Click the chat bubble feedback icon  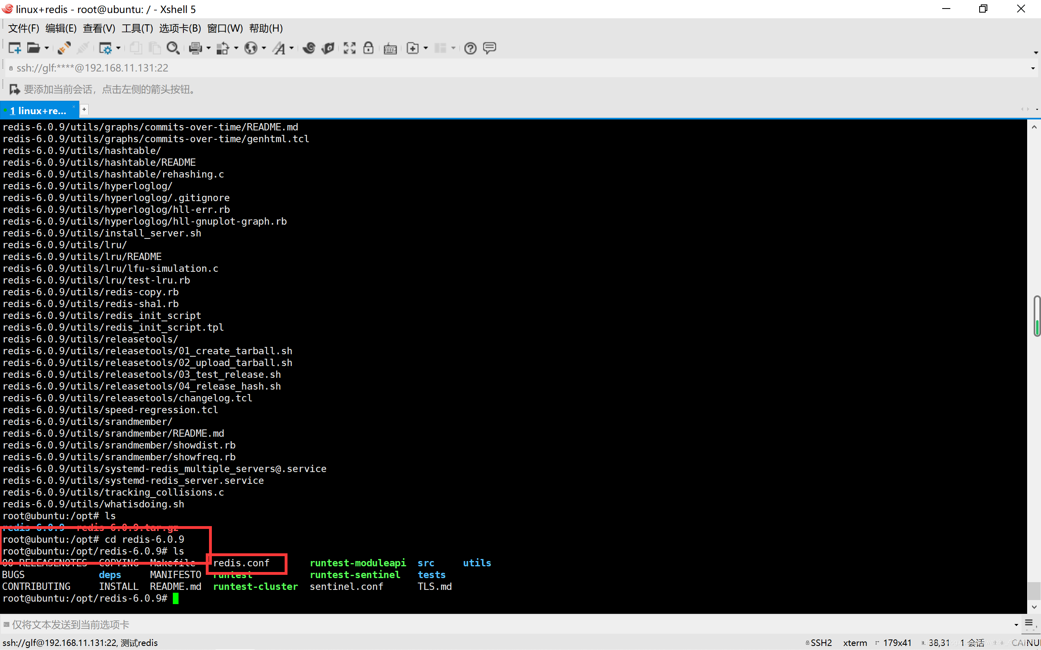pos(490,48)
